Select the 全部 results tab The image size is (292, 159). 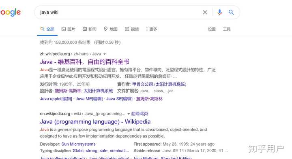[47, 29]
